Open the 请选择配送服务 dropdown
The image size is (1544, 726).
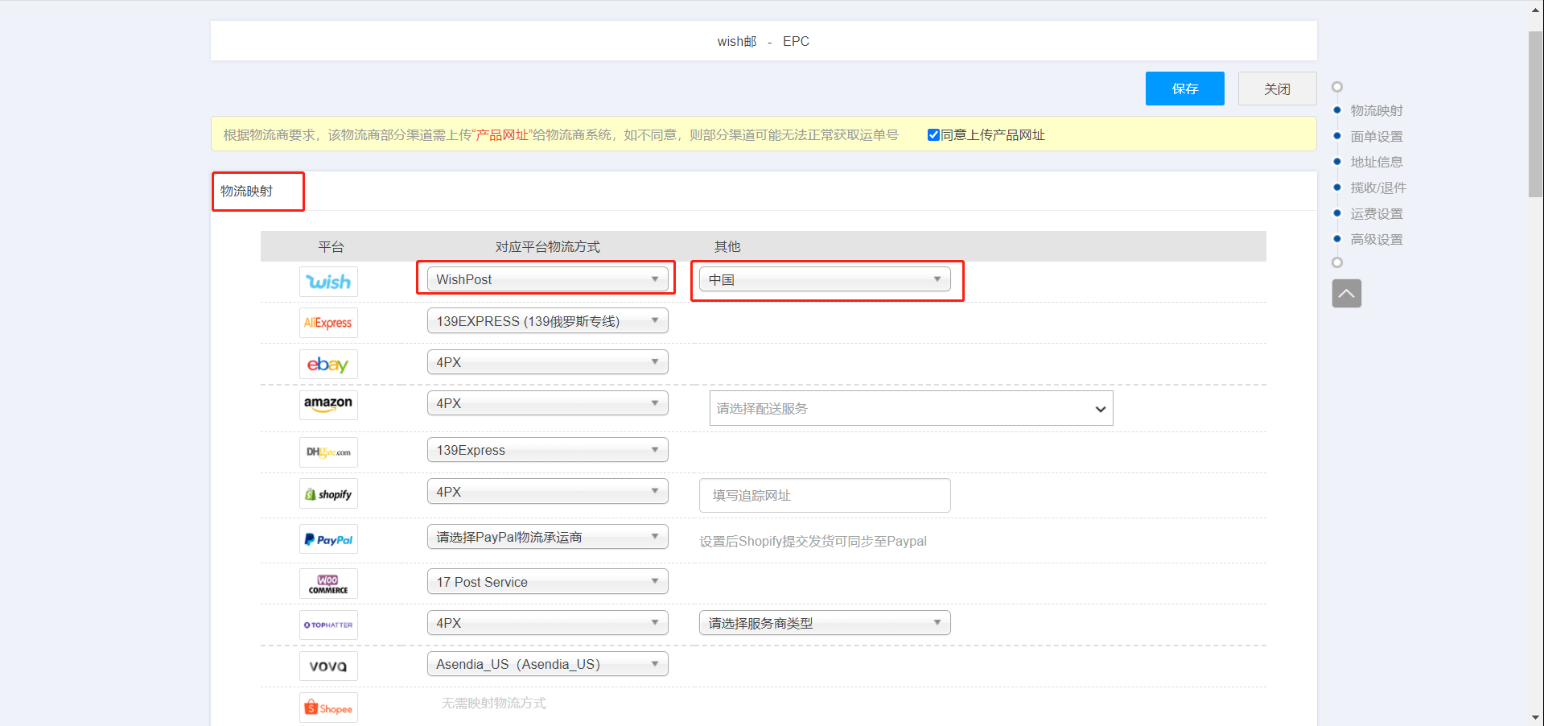coord(911,408)
